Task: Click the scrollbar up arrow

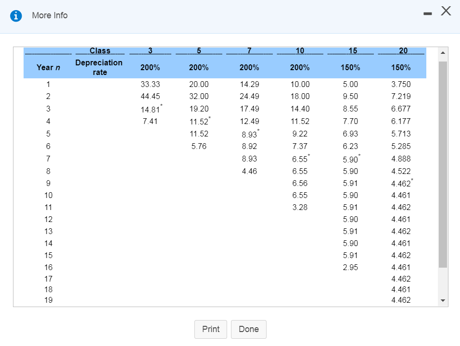Action: click(x=443, y=53)
